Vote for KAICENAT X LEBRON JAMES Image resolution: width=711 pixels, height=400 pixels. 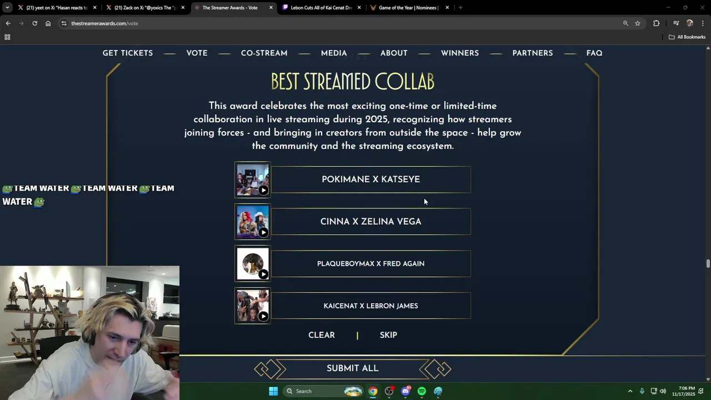[370, 306]
